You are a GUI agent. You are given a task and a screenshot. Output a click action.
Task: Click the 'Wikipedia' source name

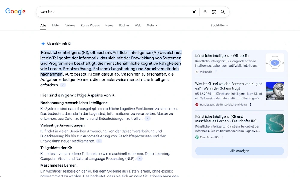206,72
